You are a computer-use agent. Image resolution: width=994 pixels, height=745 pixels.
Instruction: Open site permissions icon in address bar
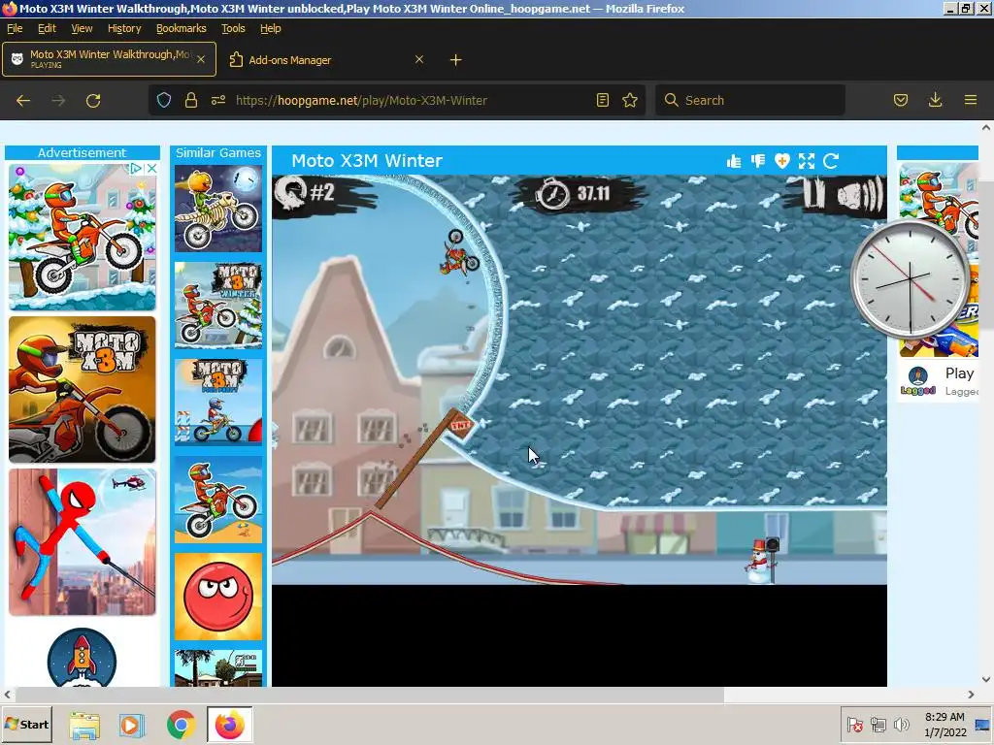[x=218, y=100]
